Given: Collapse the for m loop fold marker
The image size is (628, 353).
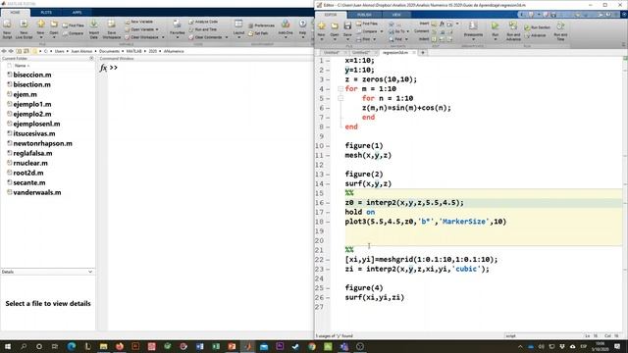Looking at the screenshot, I should (340, 89).
